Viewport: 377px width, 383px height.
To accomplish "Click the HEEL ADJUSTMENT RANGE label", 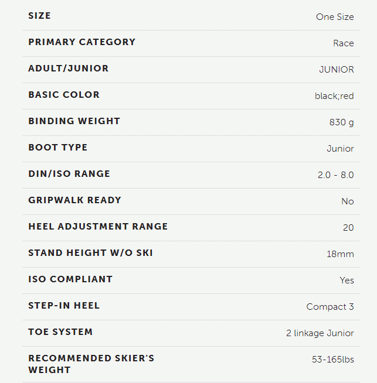I will click(x=98, y=227).
